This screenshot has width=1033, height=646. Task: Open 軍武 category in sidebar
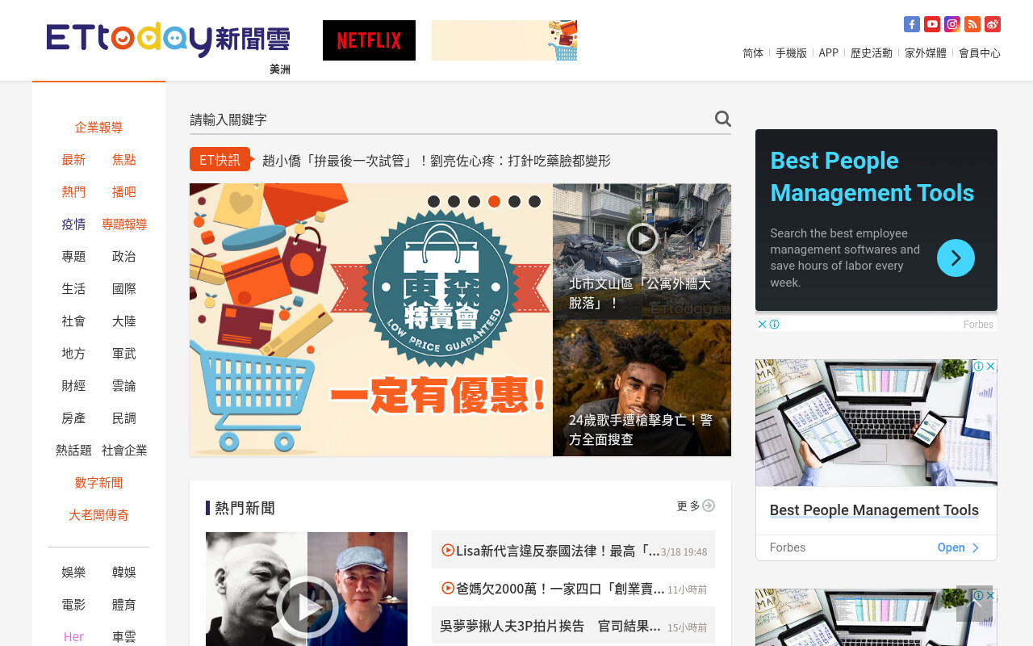coord(124,354)
